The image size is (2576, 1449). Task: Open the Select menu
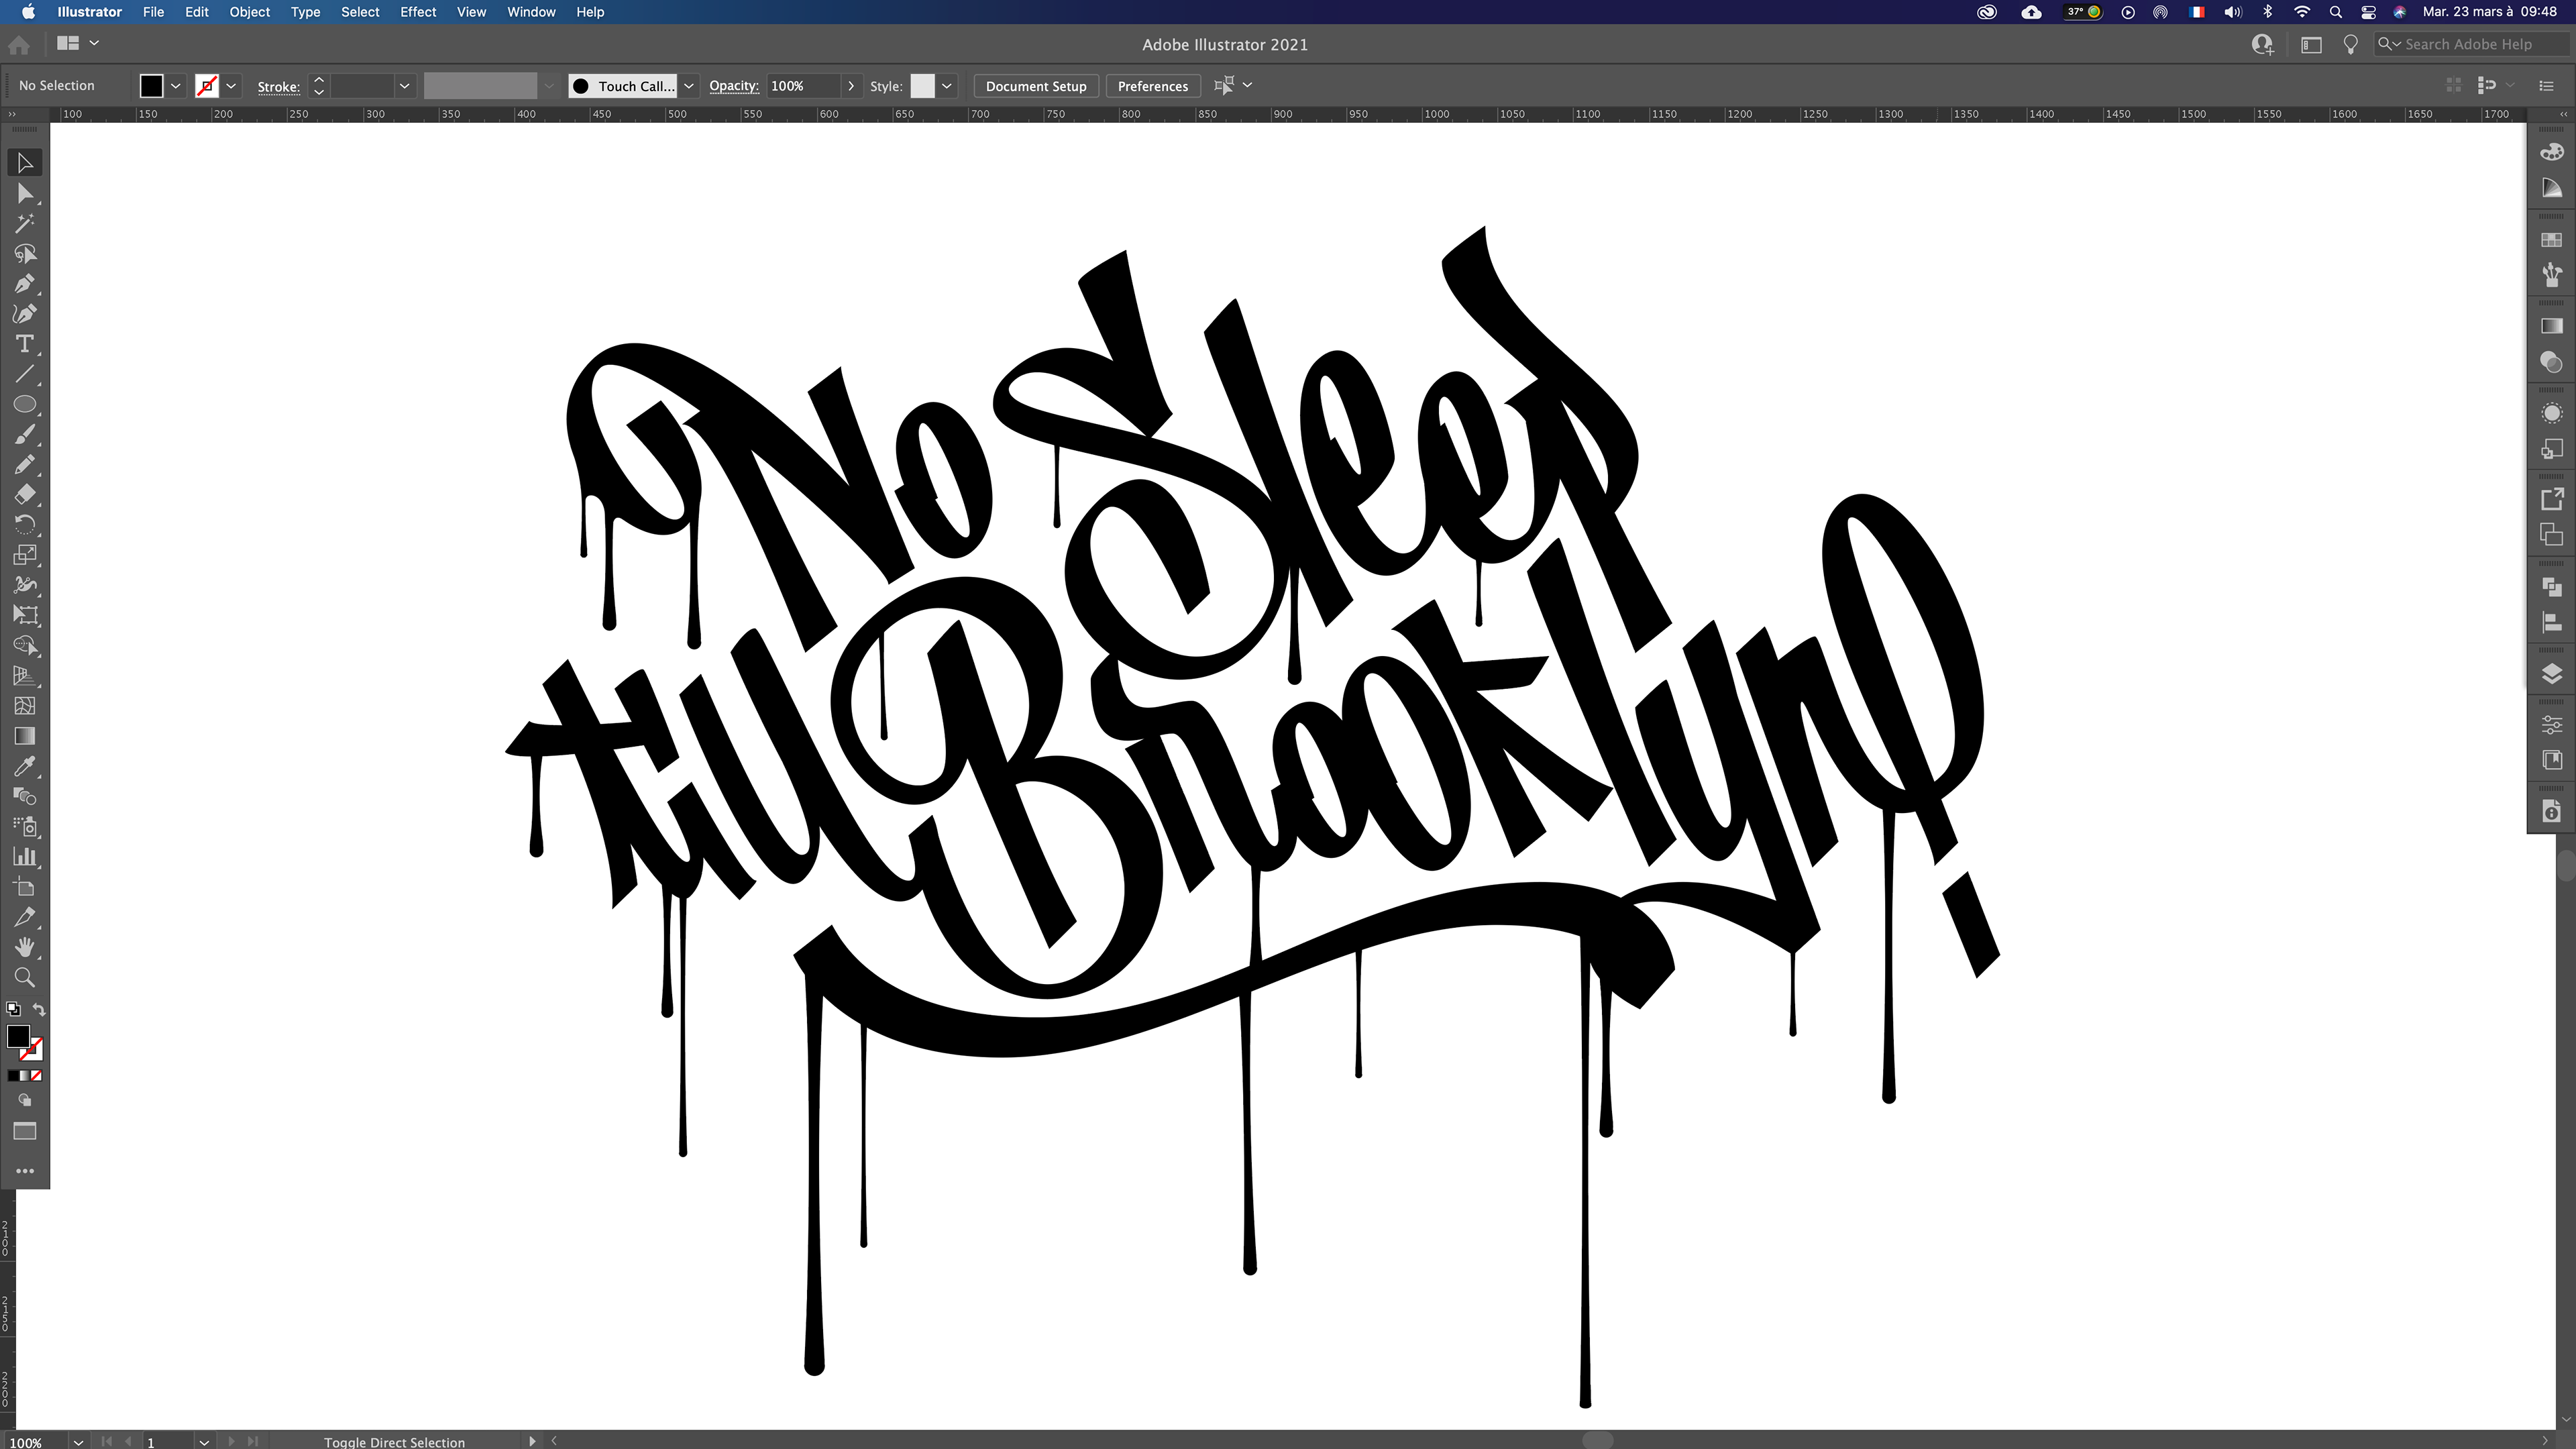point(360,12)
